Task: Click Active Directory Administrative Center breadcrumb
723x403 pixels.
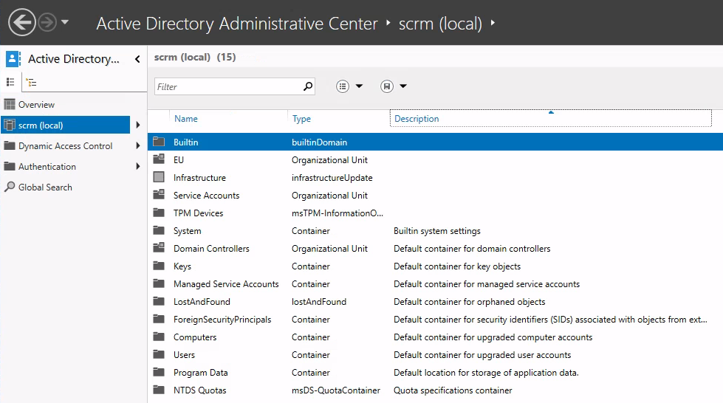Action: (237, 24)
